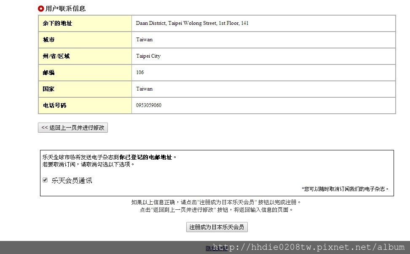Click the address value Daan District, Taipei
The height and width of the screenshot is (254, 410).
(192, 23)
